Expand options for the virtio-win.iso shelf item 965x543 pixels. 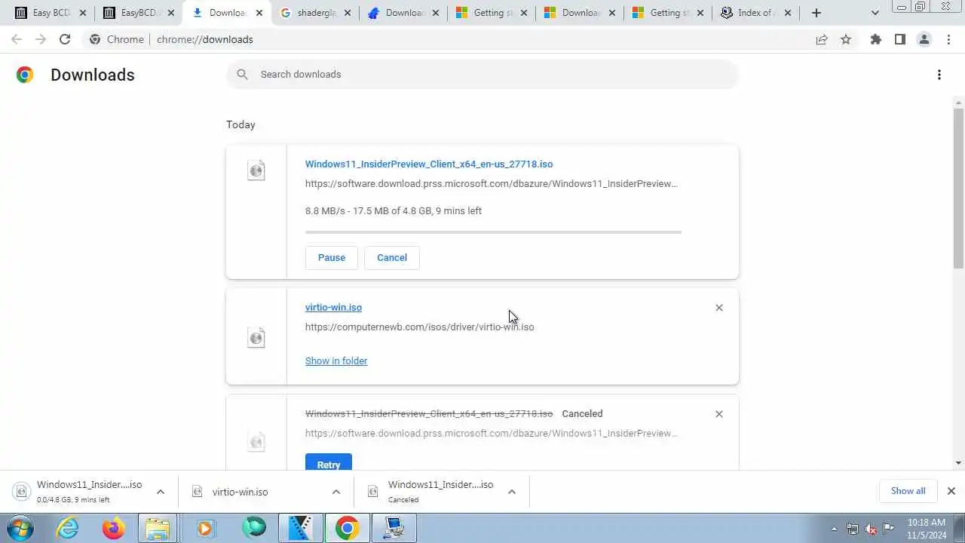(336, 492)
